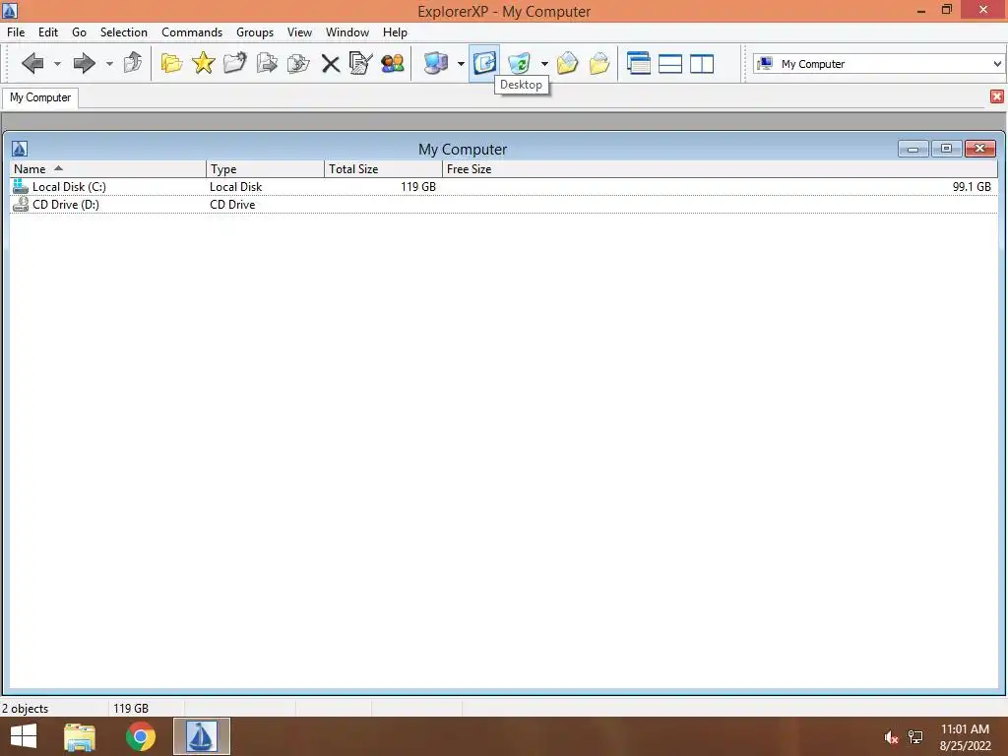The width and height of the screenshot is (1008, 756).
Task: Click the two-people groups icon
Action: 393,63
